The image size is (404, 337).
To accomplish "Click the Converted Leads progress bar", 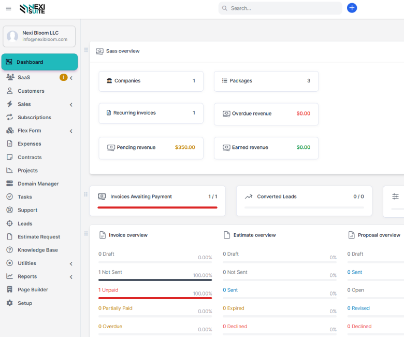I will [304, 207].
